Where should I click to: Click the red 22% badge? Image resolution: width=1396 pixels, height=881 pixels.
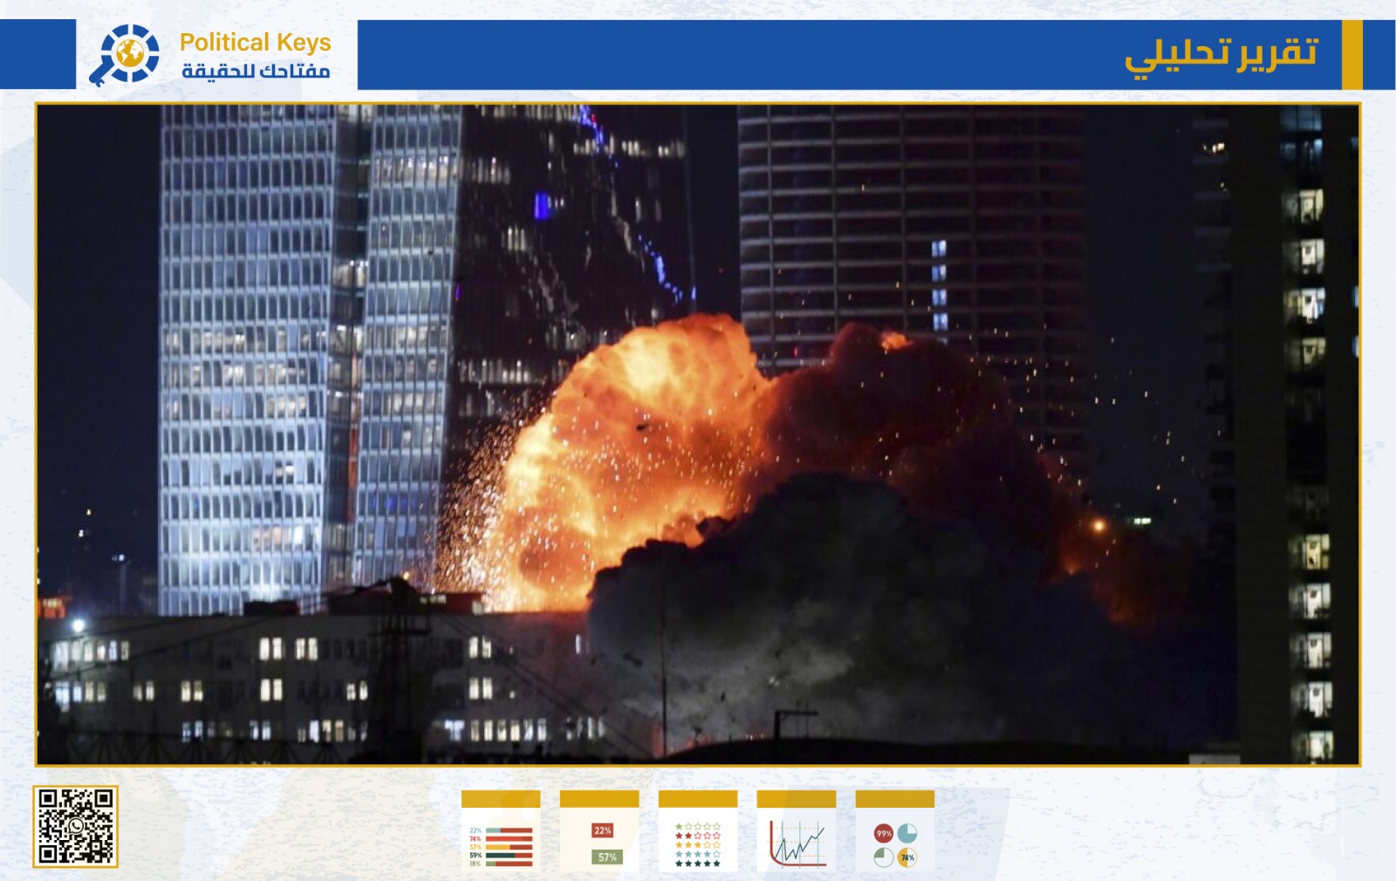(x=602, y=830)
